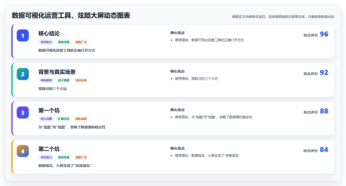Screen dimensions: 346x186
Task: Click the 综合评分 label beside 88
Action: pos(311,112)
